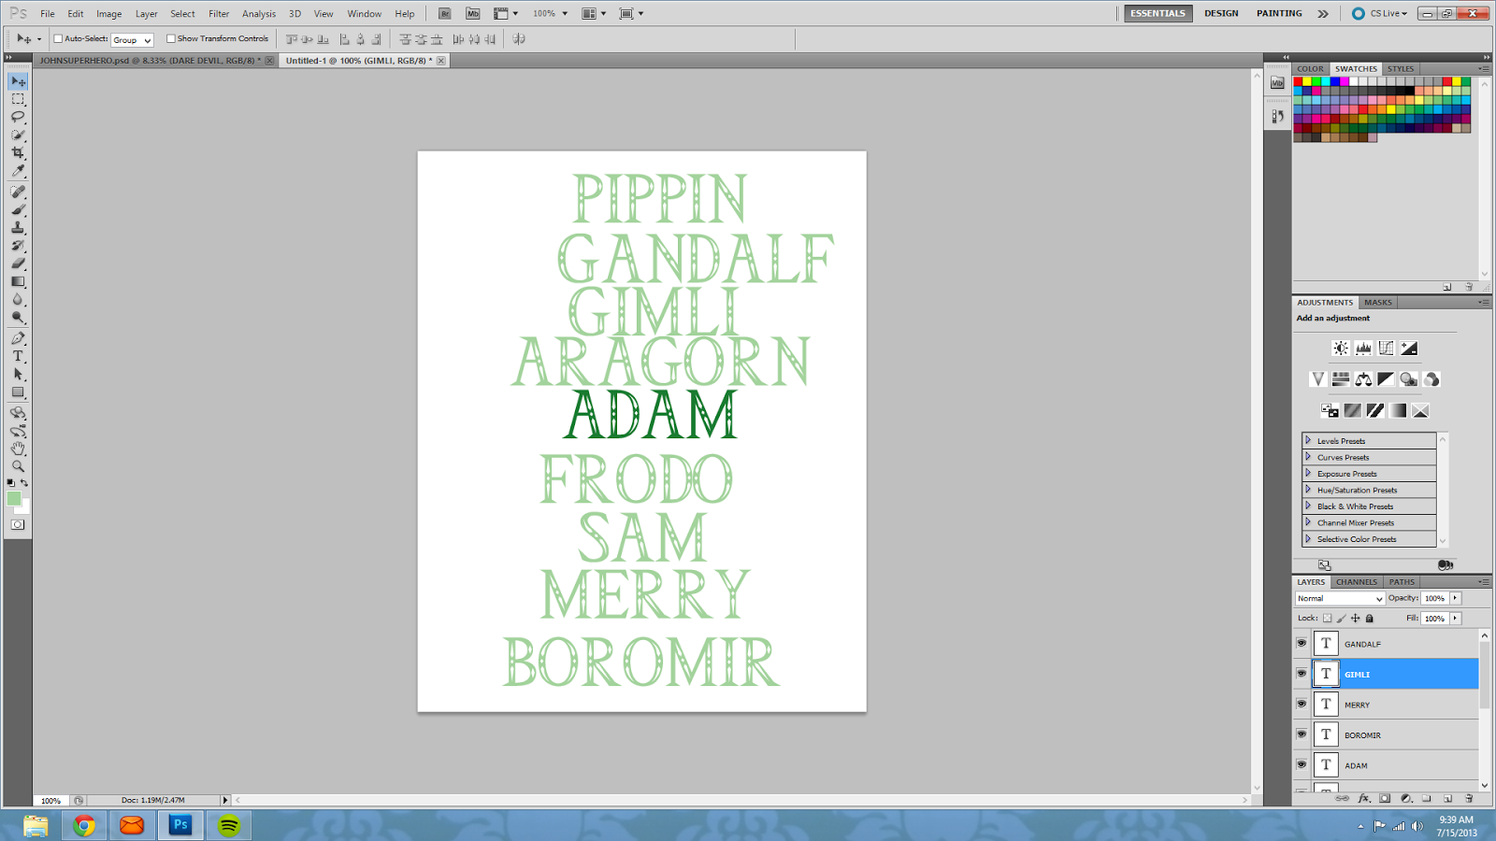Select the Horizontal Type tool
The image size is (1496, 841).
(18, 356)
